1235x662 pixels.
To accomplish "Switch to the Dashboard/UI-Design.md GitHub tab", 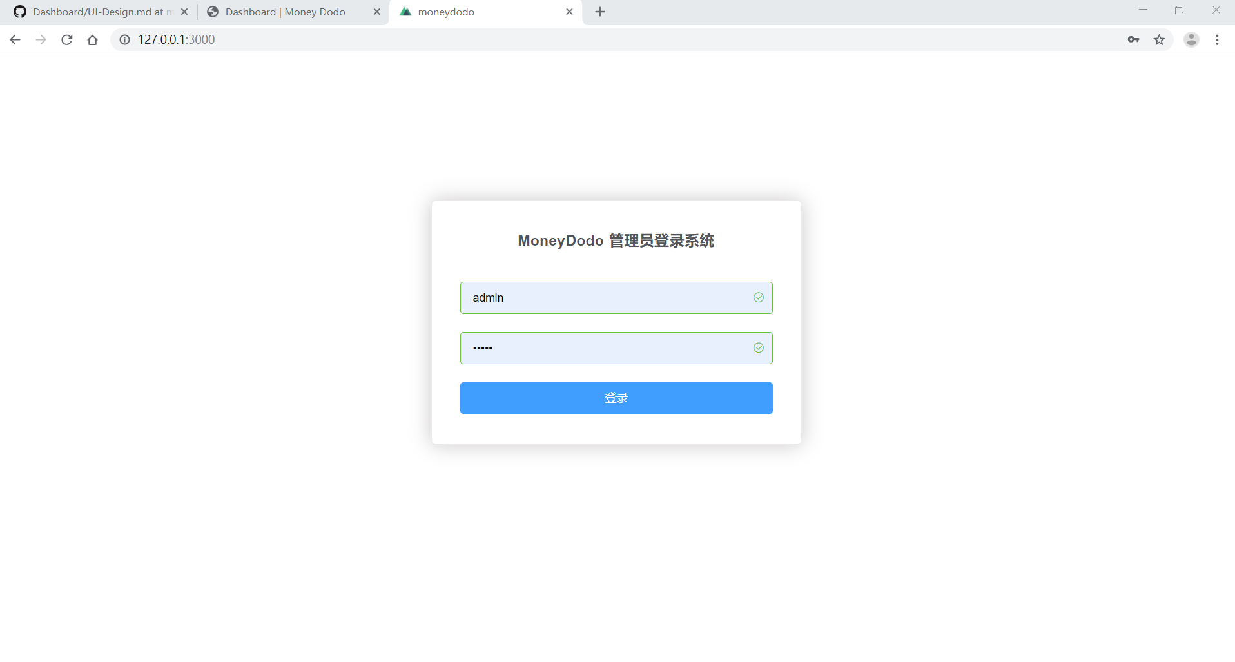I will [x=99, y=12].
